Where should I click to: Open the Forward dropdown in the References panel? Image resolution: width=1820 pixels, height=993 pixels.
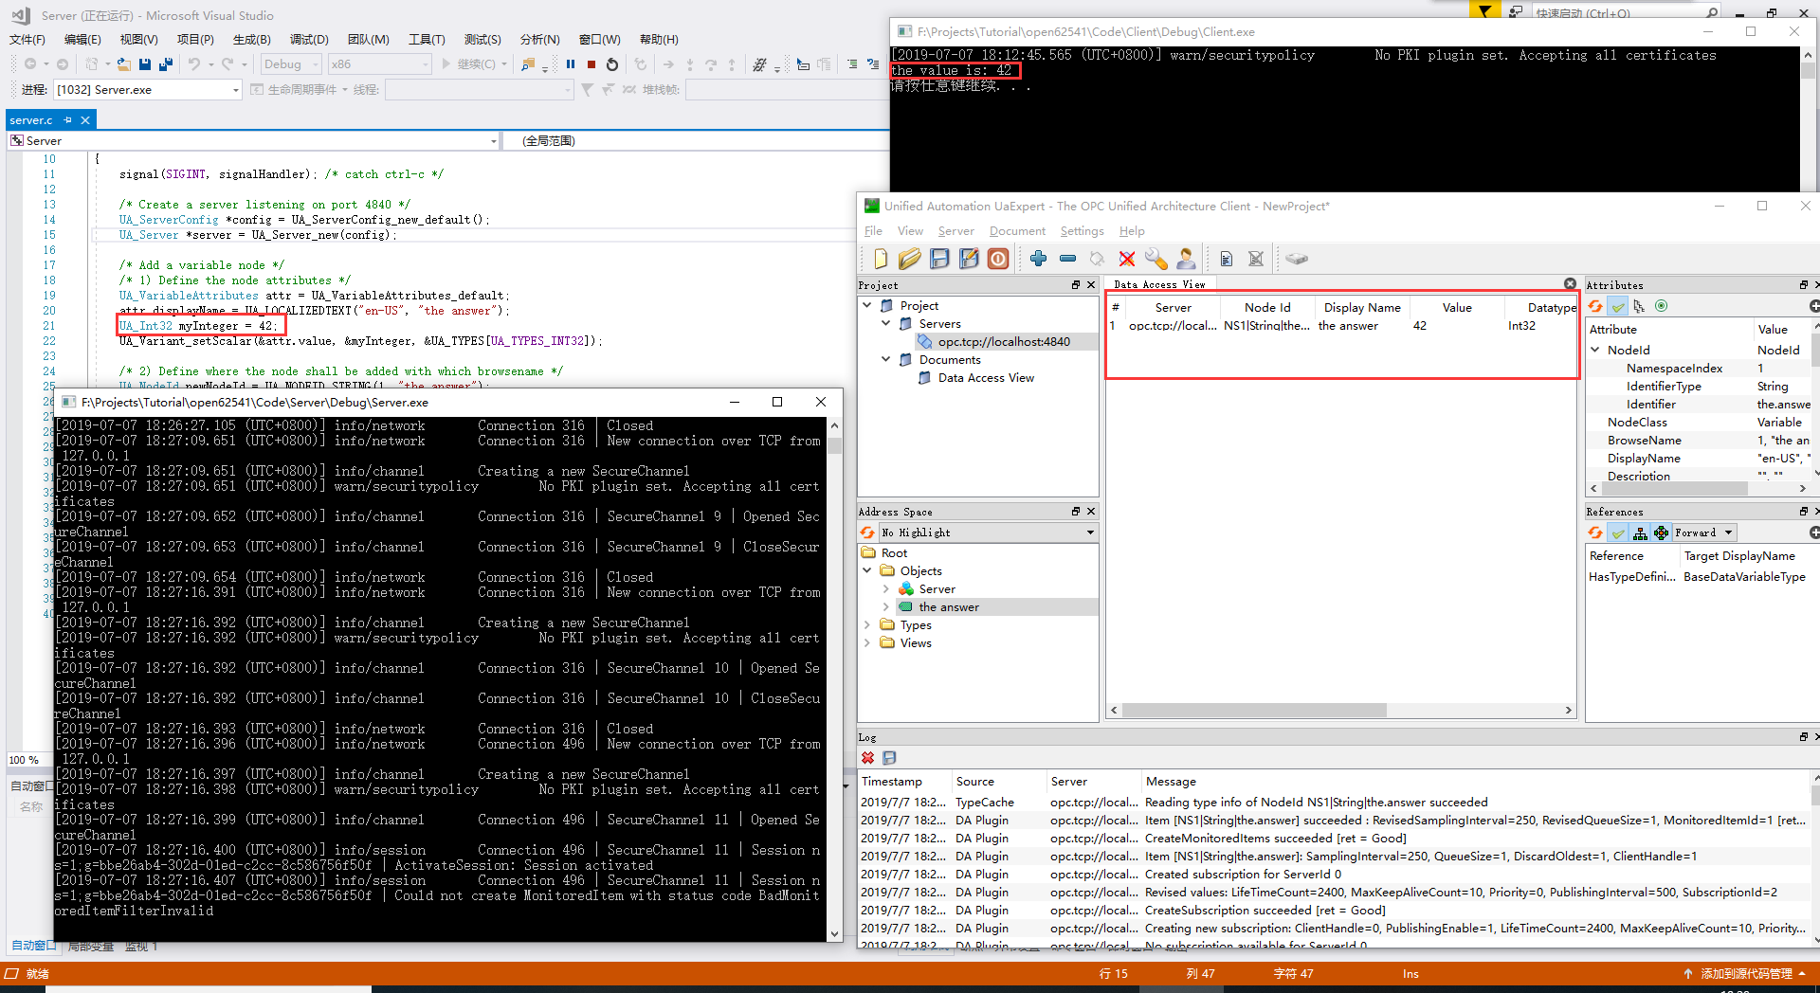pos(1704,533)
